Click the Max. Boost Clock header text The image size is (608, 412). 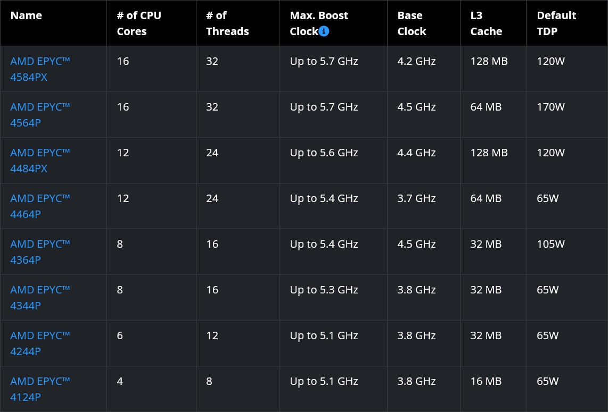(x=318, y=16)
